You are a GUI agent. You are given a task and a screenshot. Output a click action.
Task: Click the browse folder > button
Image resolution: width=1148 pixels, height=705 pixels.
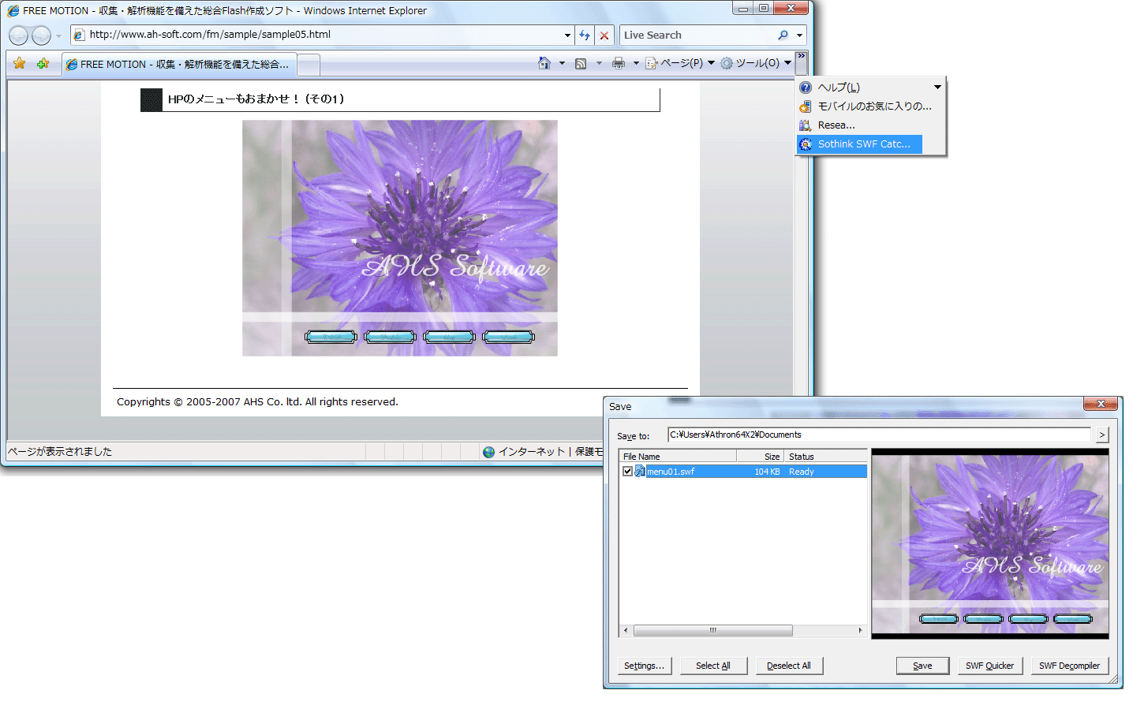coord(1102,435)
